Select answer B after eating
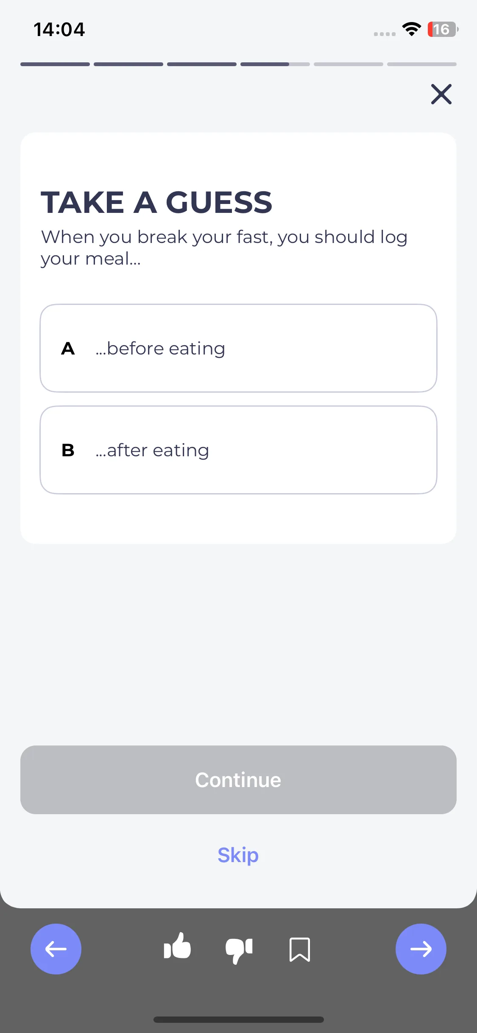 [x=238, y=450]
